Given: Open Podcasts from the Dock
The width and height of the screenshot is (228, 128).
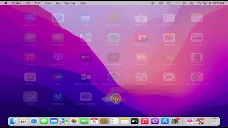Looking at the screenshot, I should [x=155, y=121].
